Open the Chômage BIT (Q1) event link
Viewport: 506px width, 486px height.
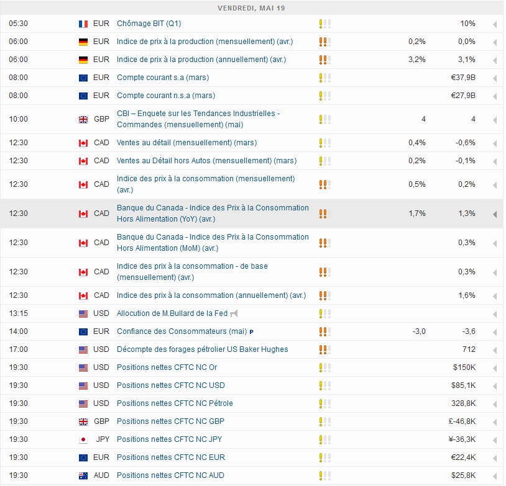[x=149, y=24]
